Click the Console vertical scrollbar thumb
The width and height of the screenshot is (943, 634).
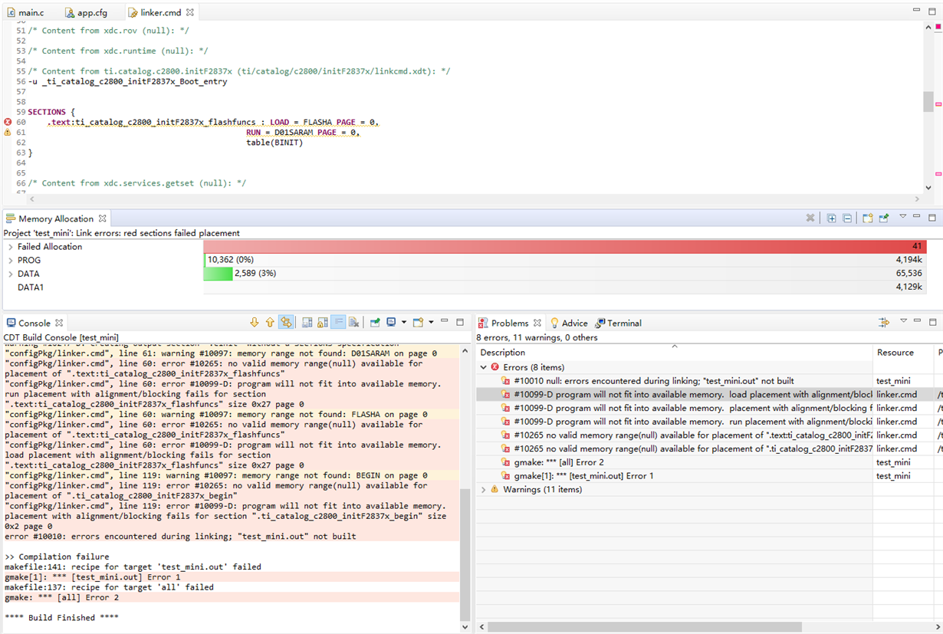tap(465, 554)
